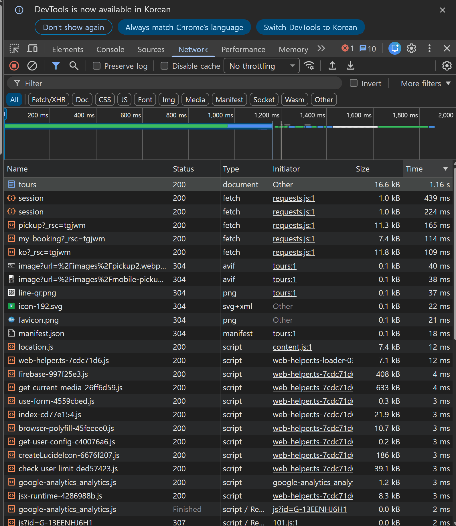Tick the Invert filter checkbox

pos(354,83)
